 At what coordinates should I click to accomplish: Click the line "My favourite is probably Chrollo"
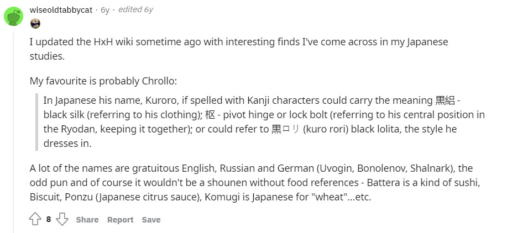[103, 81]
